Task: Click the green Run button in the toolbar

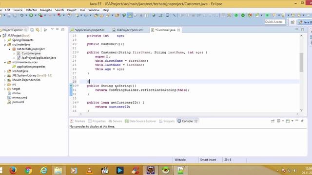Action: pyautogui.click(x=31, y=15)
